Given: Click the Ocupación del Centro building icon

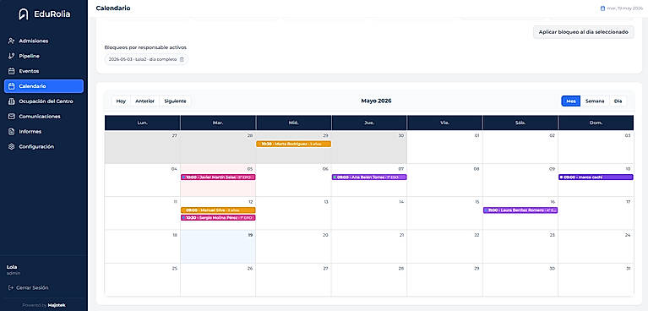Looking at the screenshot, I should pyautogui.click(x=12, y=101).
